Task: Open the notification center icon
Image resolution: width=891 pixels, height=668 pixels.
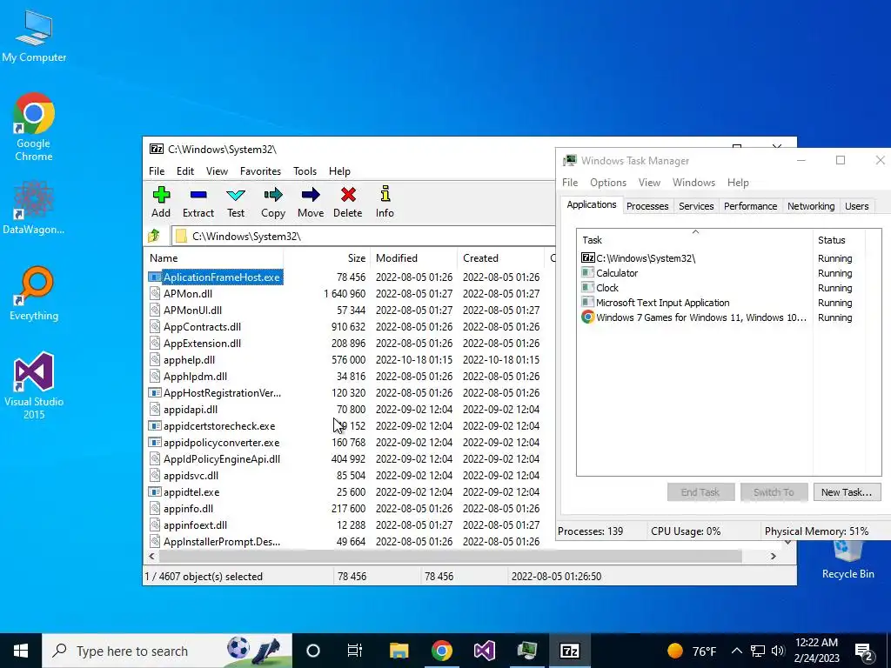Action: click(x=865, y=651)
